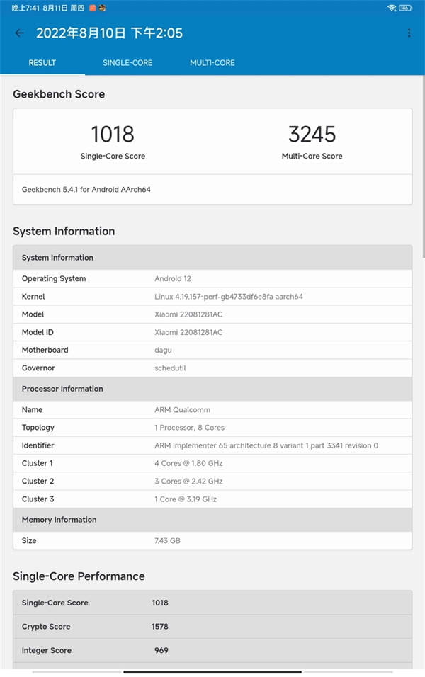Switch to the MULTI-CORE tab

(212, 63)
